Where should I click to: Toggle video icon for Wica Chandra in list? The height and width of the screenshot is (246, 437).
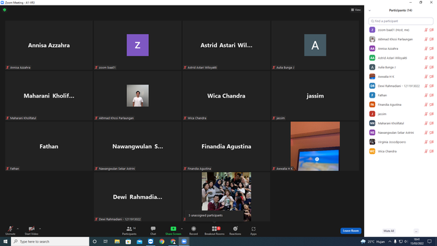tap(432, 151)
